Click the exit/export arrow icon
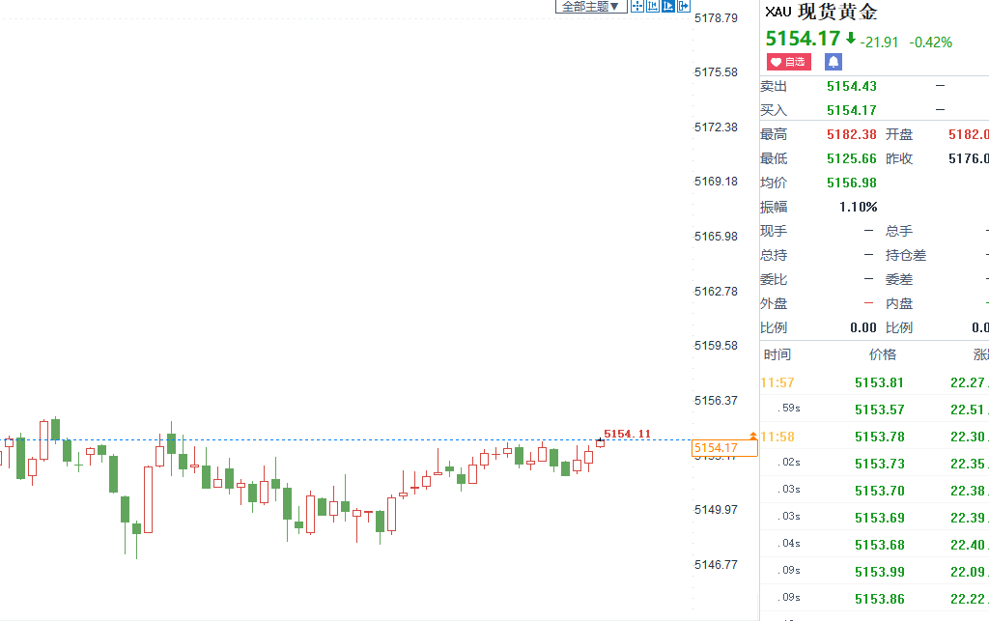 click(683, 7)
